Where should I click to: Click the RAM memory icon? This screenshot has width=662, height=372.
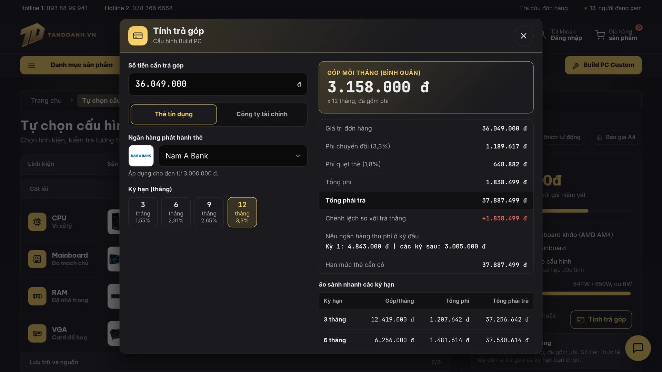37,296
